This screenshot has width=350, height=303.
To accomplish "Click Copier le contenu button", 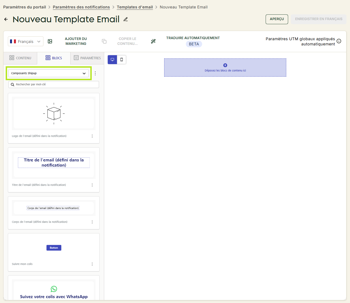I will coord(128,41).
